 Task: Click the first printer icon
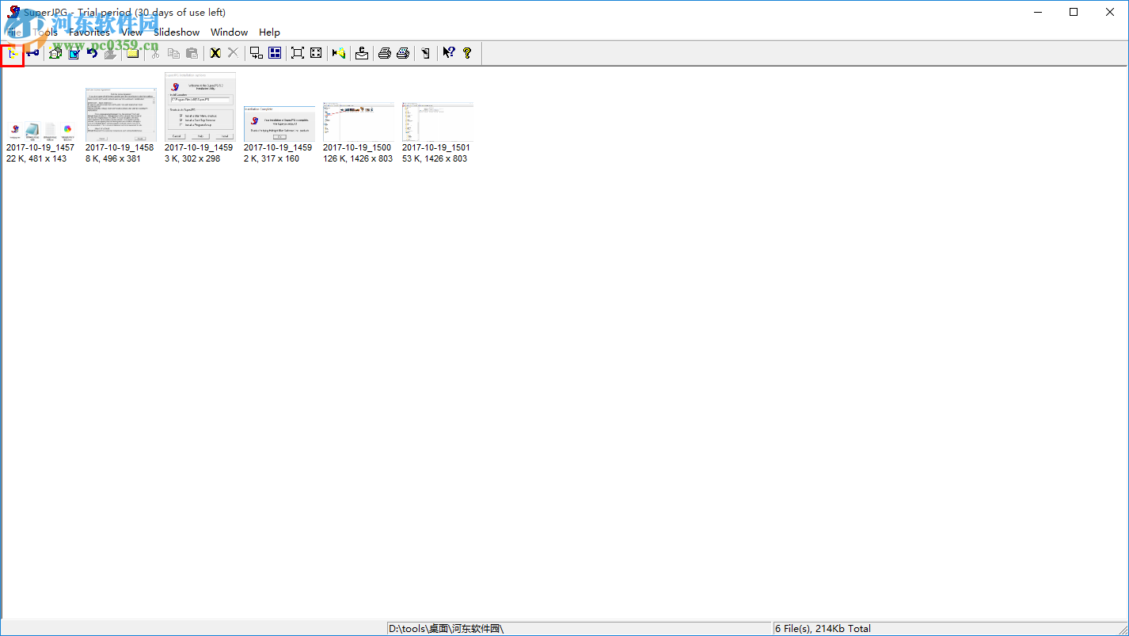pos(384,53)
